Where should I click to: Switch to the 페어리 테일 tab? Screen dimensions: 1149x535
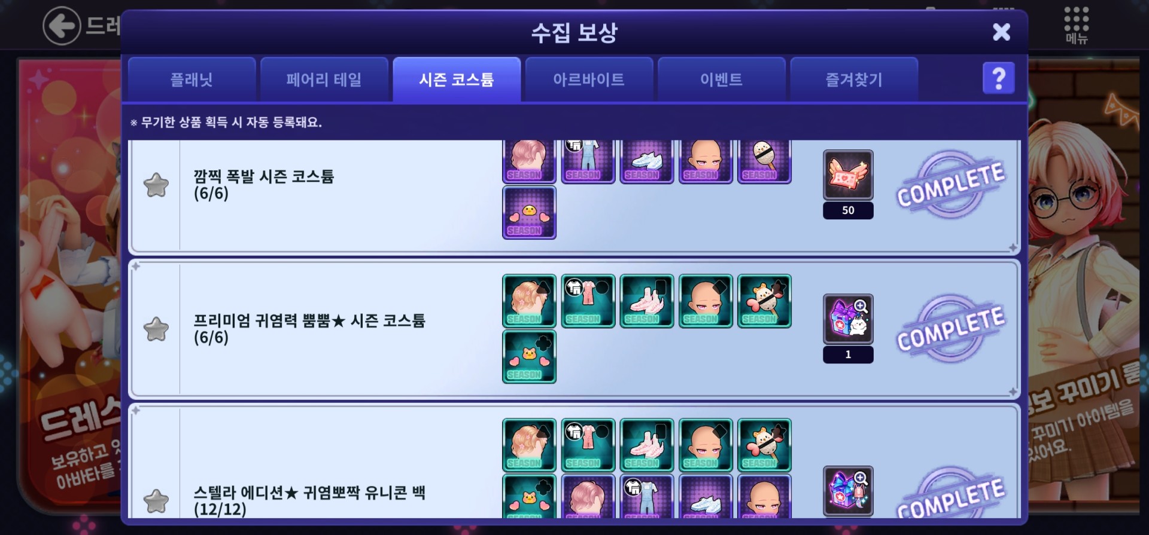(x=324, y=80)
